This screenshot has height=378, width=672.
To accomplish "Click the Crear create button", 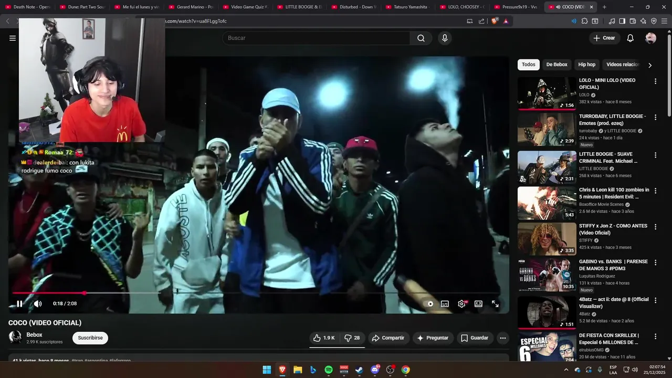I will 604,38.
